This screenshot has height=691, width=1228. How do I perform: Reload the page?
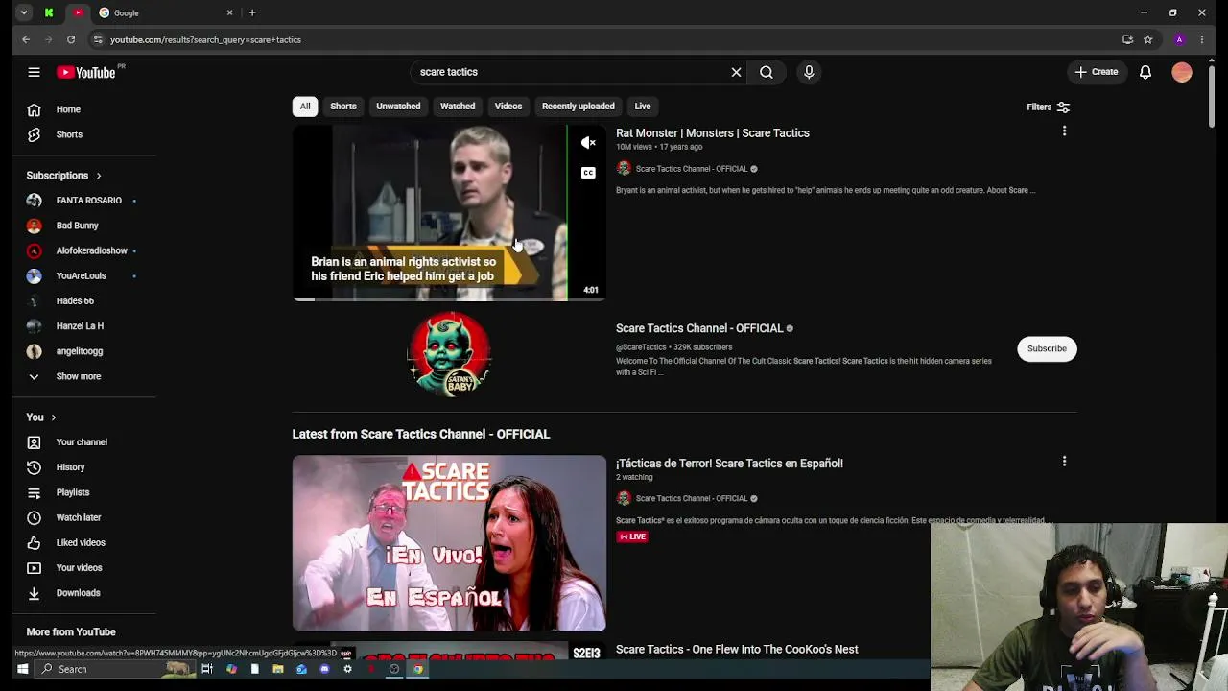click(71, 39)
